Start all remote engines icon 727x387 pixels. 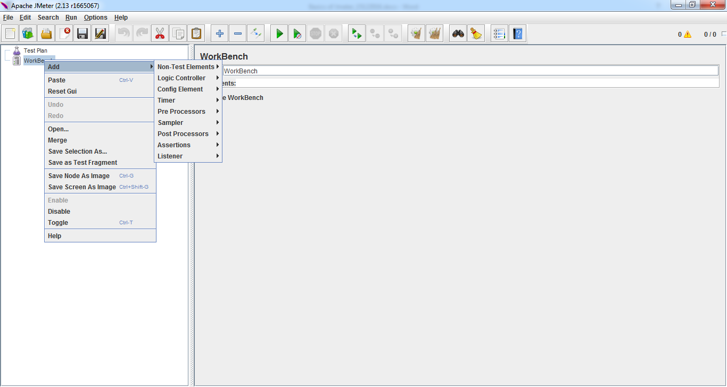357,34
